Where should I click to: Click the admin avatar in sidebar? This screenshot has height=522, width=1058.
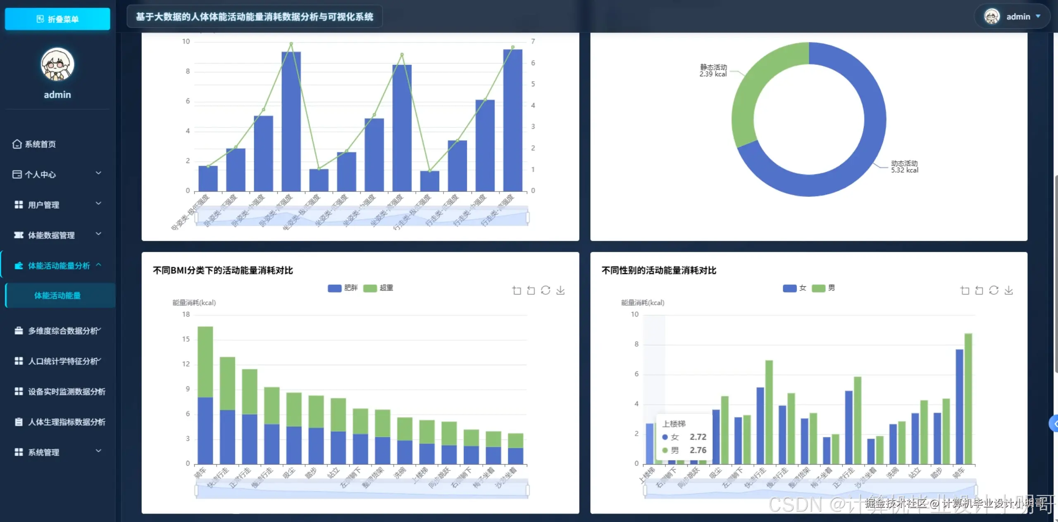pyautogui.click(x=57, y=65)
